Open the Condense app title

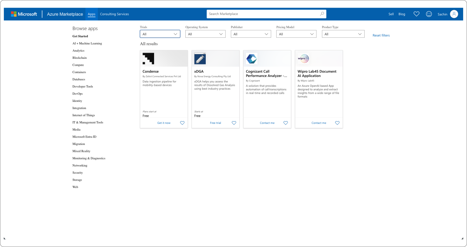tap(151, 71)
